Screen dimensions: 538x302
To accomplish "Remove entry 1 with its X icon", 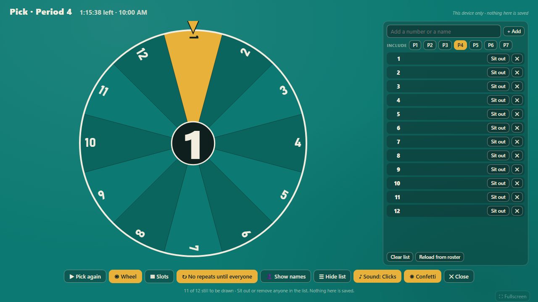I will (x=517, y=59).
